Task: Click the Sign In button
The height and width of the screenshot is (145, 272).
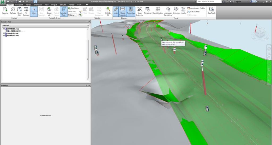Action: pyautogui.click(x=237, y=1)
